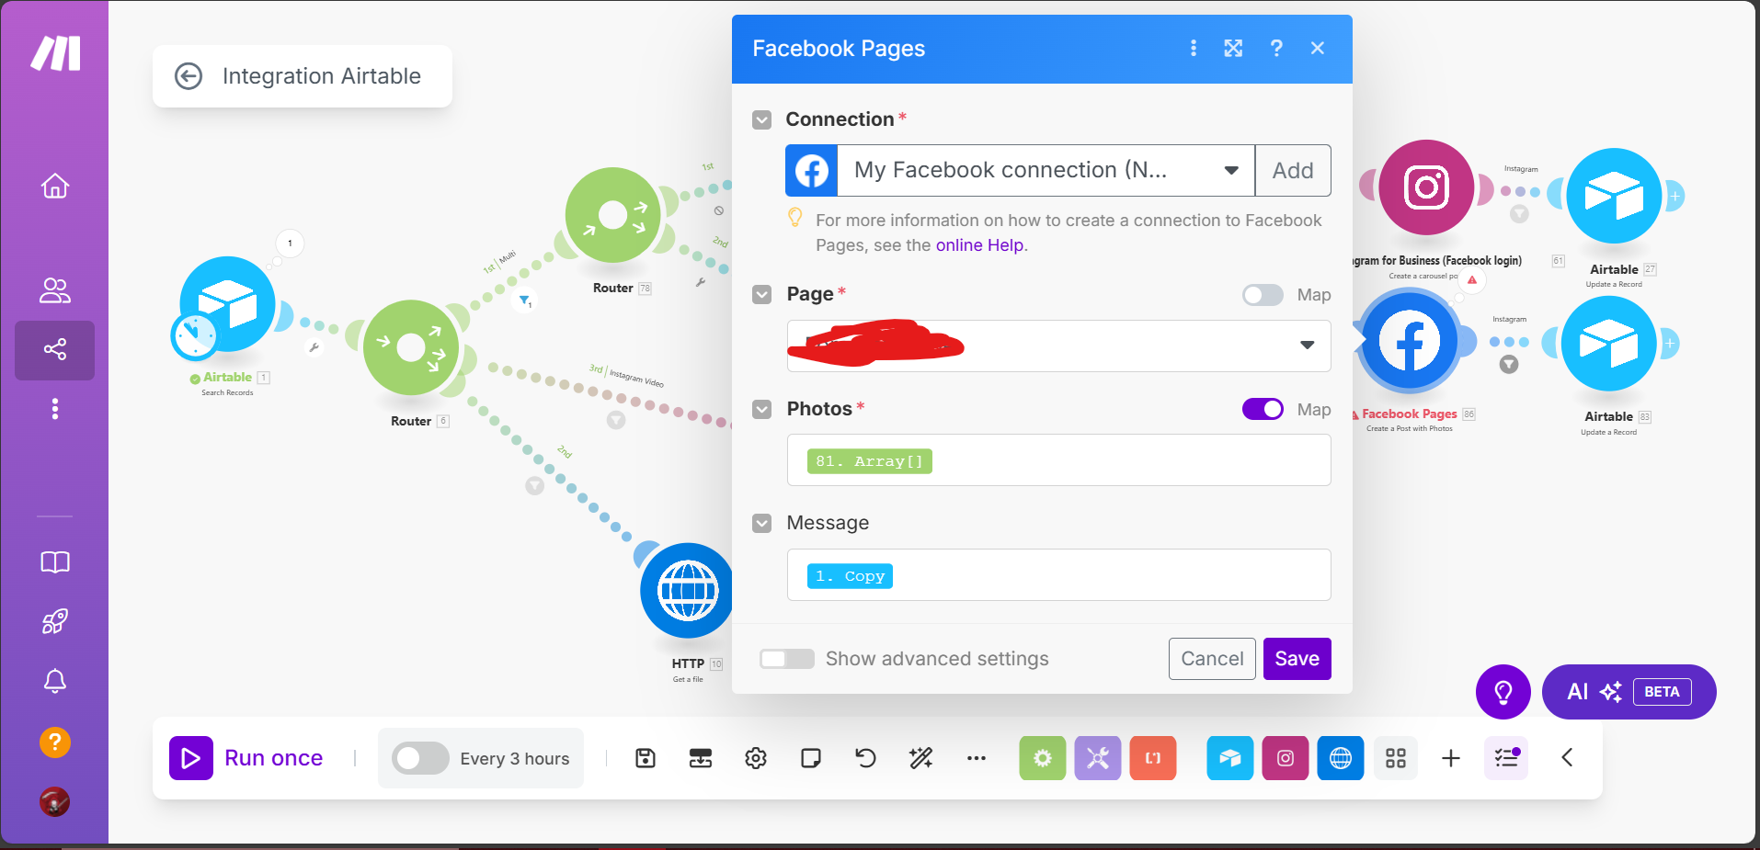
Task: Save the scenario with disk icon
Action: [646, 758]
